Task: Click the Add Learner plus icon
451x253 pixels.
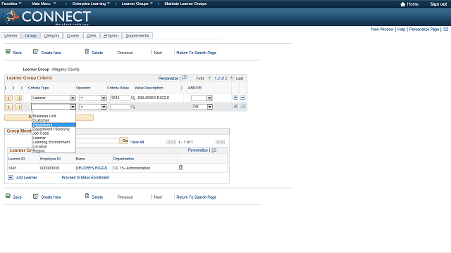Action: coord(11,178)
